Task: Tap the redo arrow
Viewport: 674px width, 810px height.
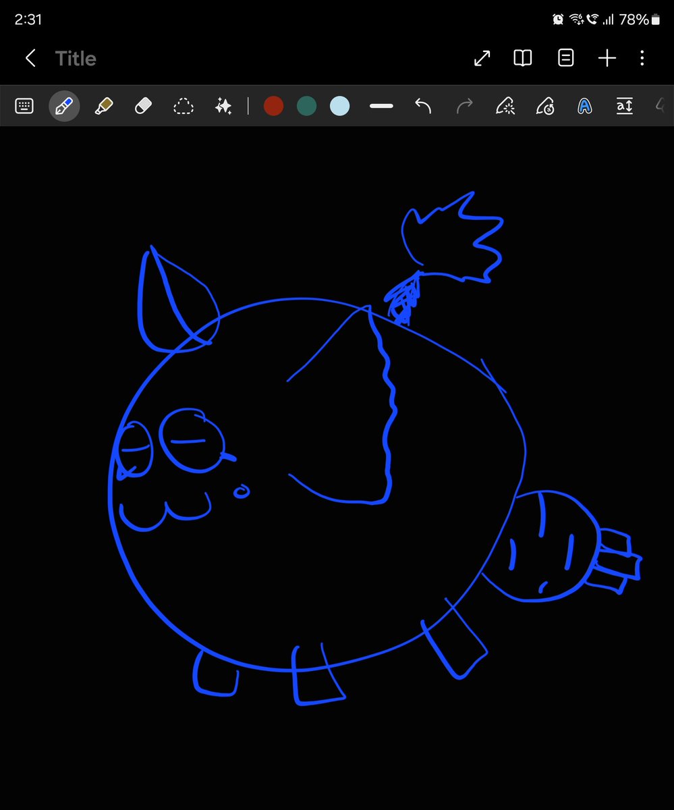Action: [x=464, y=106]
